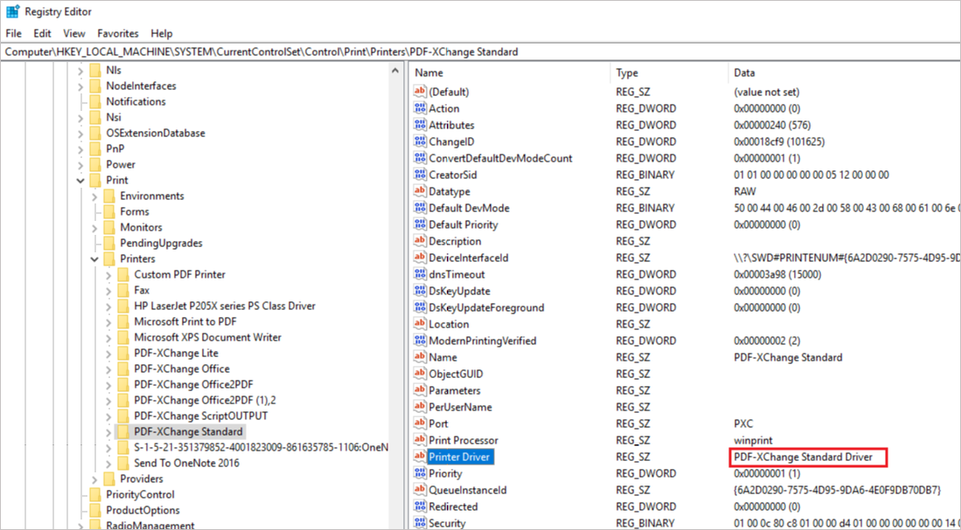Viewport: 961px width, 530px height.
Task: Select the DeviceInterfaceId string value icon
Action: tap(420, 258)
